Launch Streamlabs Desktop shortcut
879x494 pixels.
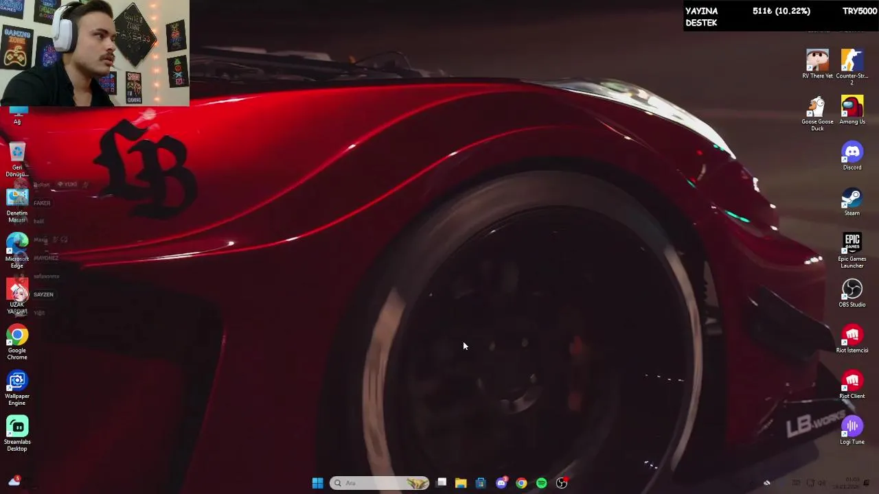click(17, 434)
